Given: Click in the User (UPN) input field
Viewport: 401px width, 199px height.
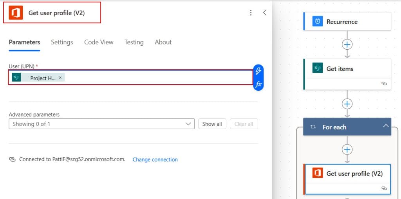Looking at the screenshot, I should tap(131, 77).
